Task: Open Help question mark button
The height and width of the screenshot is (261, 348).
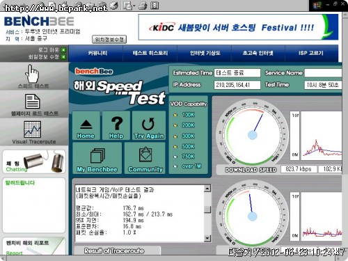Action: click(116, 125)
